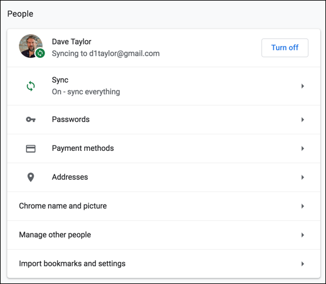Click the 'On - sync everything' status text
Image resolution: width=326 pixels, height=284 pixels.
pyautogui.click(x=86, y=92)
